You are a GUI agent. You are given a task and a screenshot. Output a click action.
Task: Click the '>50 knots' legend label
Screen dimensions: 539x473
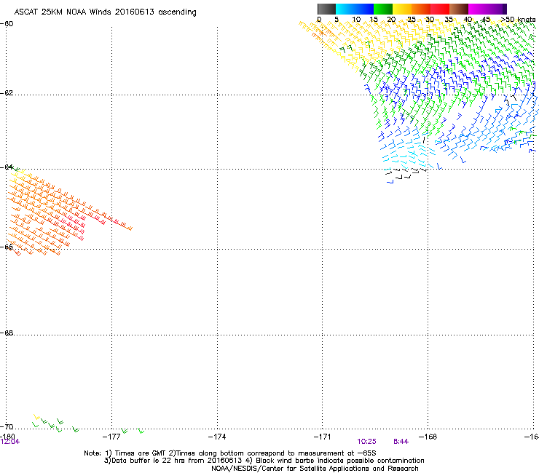click(518, 20)
